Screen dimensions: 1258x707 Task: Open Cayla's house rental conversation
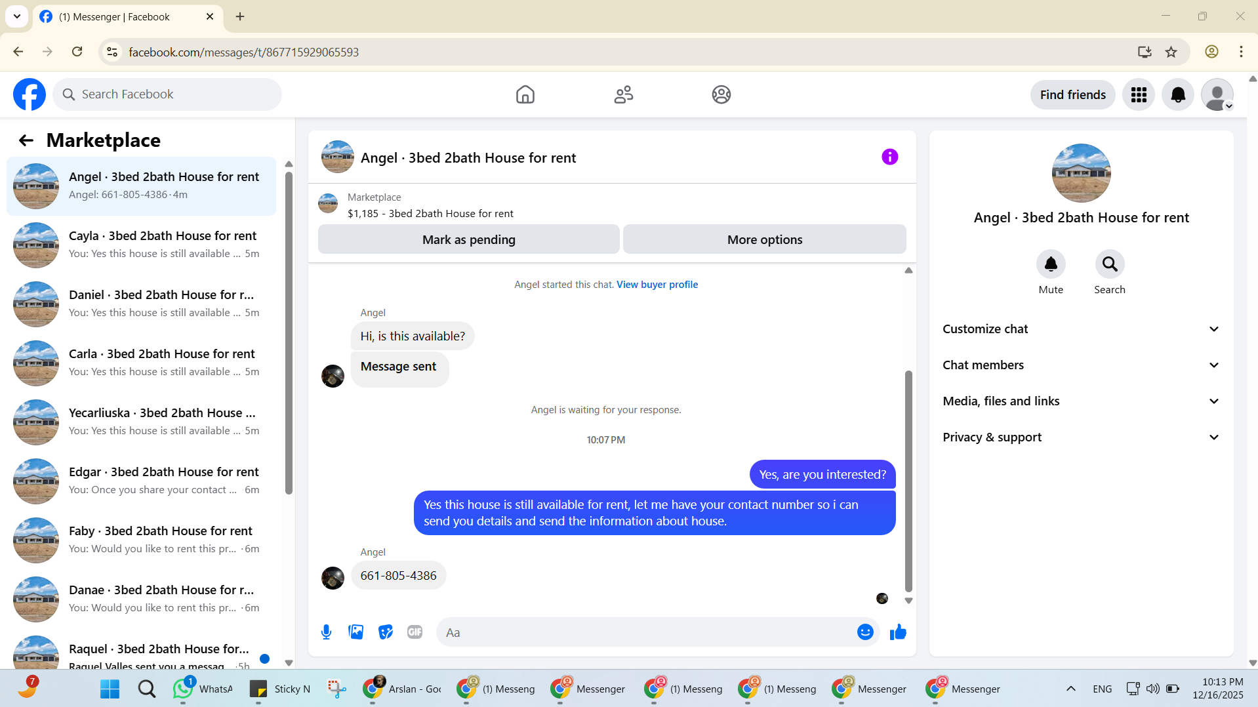click(x=141, y=245)
